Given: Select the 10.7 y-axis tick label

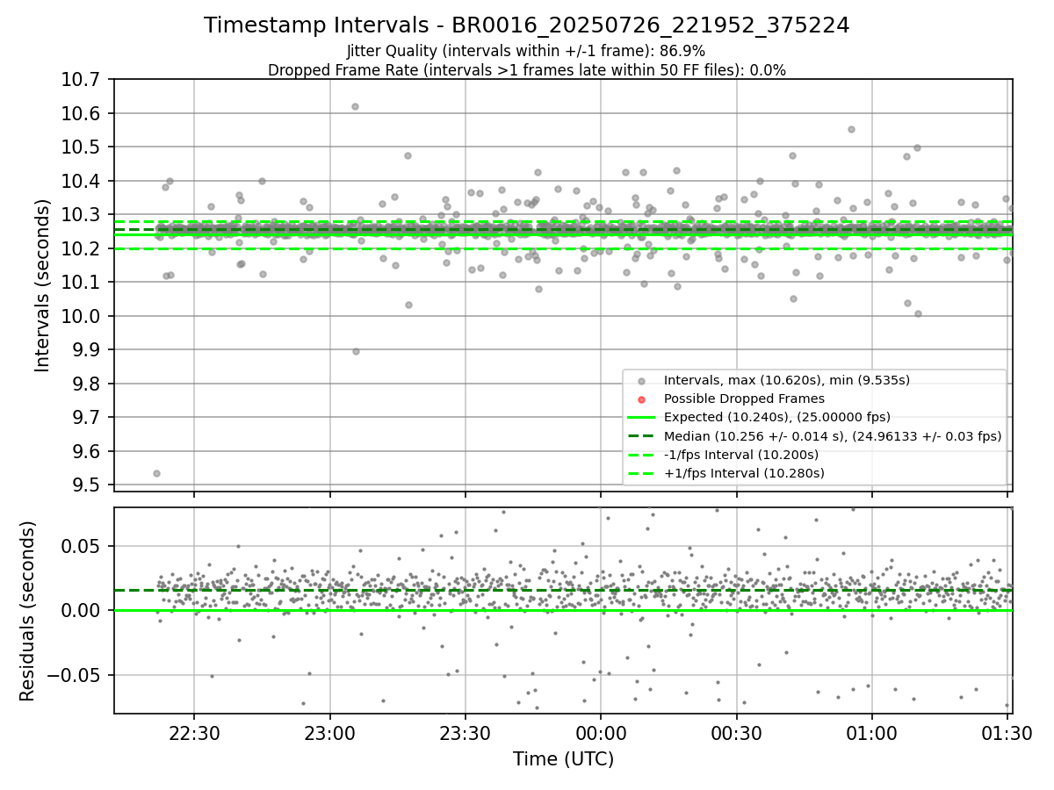Looking at the screenshot, I should click(83, 80).
